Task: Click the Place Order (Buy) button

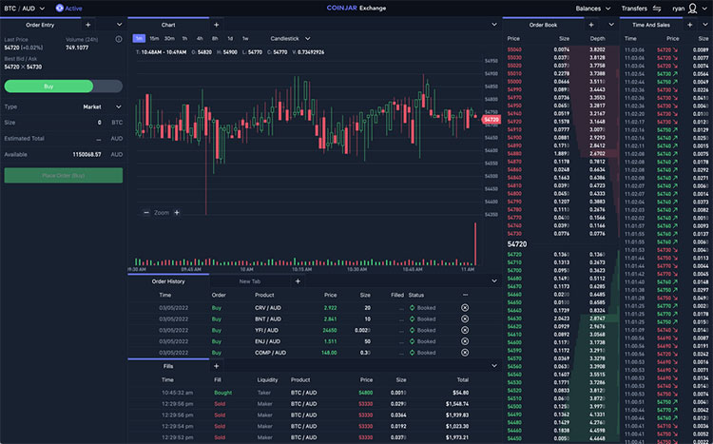Action: [64, 176]
